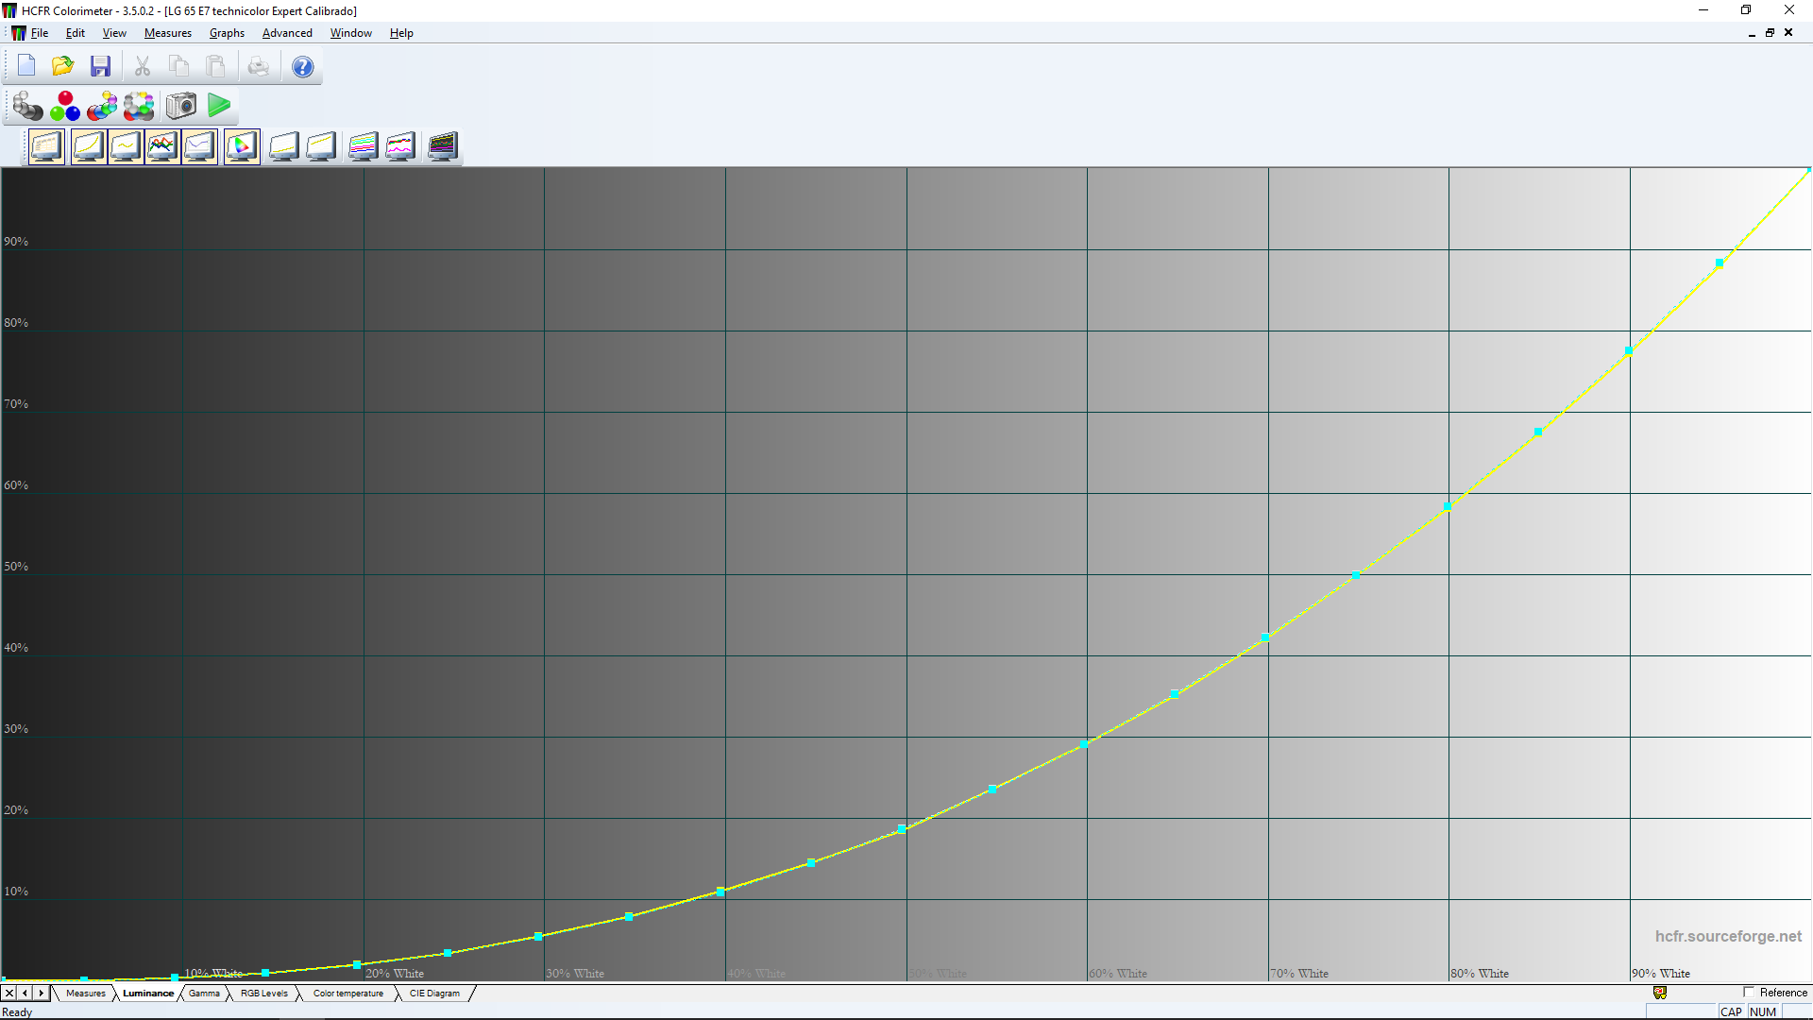Viewport: 1813px width, 1020px height.
Task: Expand the Advanced menu
Action: (x=287, y=33)
